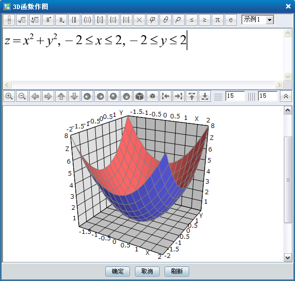Click the 刷新 refresh button
The image size is (295, 281).
pos(177,271)
